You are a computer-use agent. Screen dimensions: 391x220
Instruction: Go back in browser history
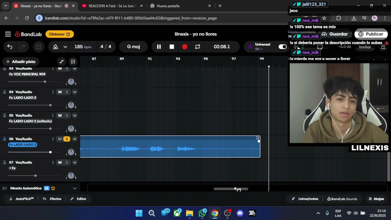(x=6, y=18)
